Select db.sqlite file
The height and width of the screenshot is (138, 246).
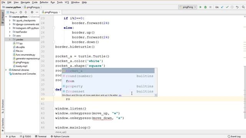[20, 47]
